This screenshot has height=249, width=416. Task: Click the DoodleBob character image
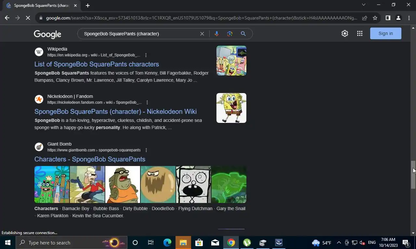(x=193, y=184)
